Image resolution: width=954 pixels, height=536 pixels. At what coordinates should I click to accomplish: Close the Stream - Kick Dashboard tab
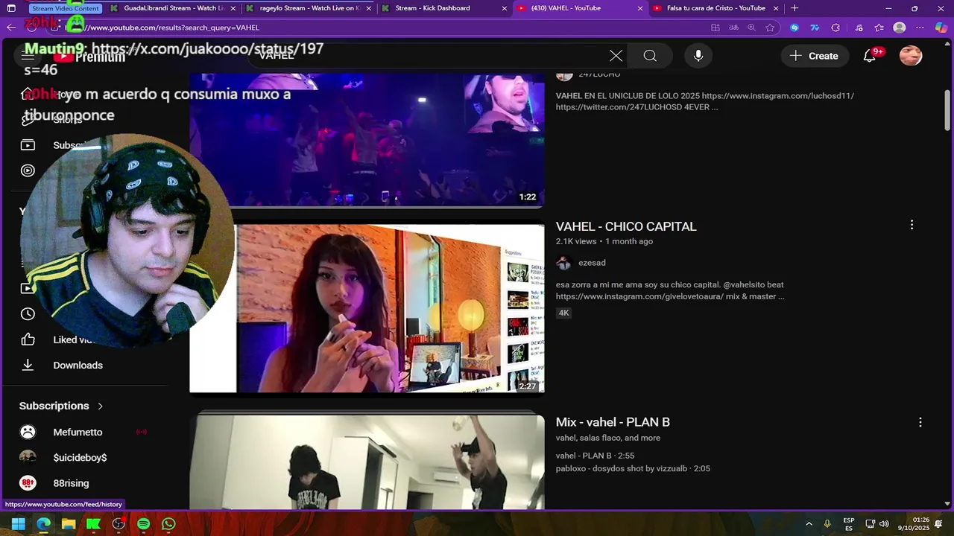coord(505,8)
